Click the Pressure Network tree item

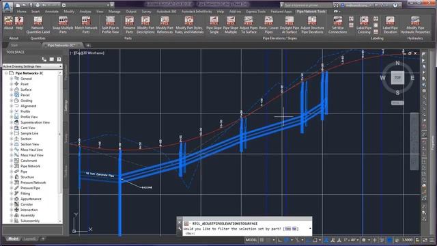pos(33,182)
